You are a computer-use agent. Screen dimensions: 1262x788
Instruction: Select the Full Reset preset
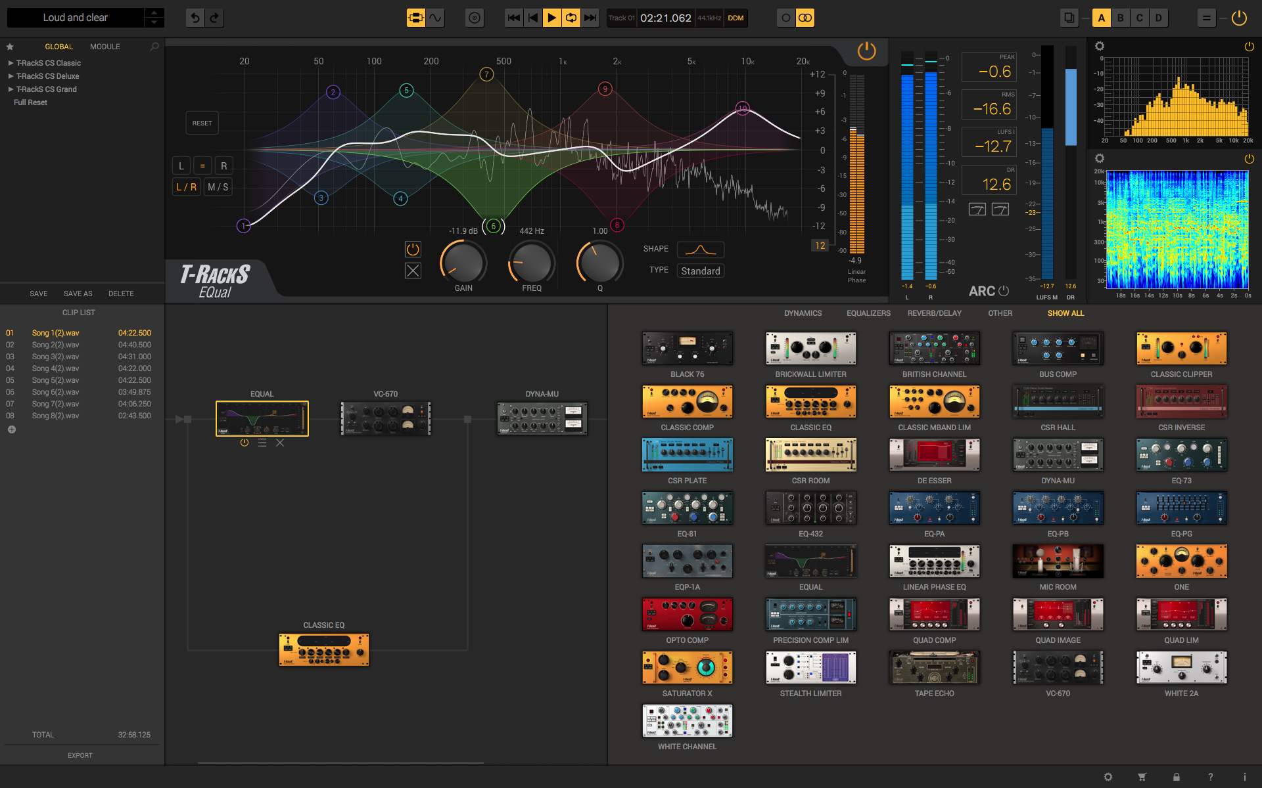point(30,102)
